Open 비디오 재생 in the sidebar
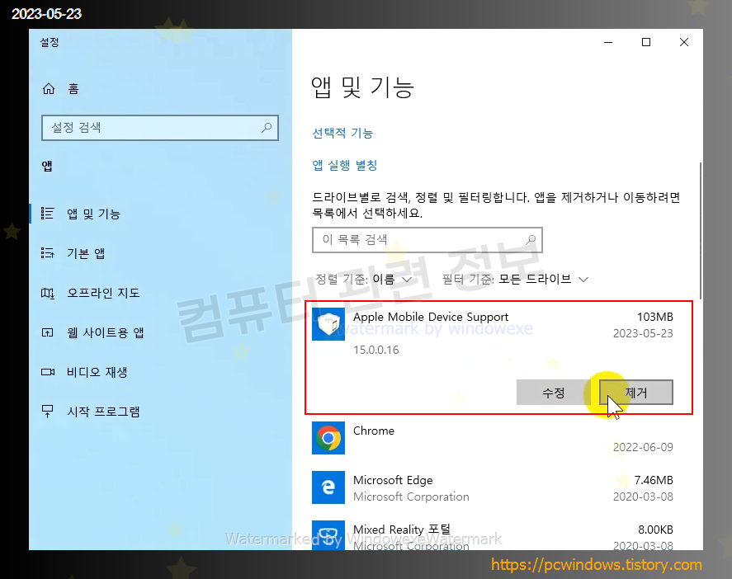 coord(97,372)
